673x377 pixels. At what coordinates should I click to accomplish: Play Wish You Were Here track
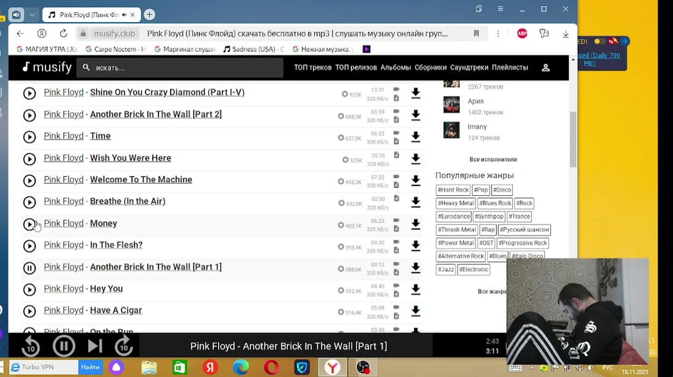pyautogui.click(x=29, y=159)
